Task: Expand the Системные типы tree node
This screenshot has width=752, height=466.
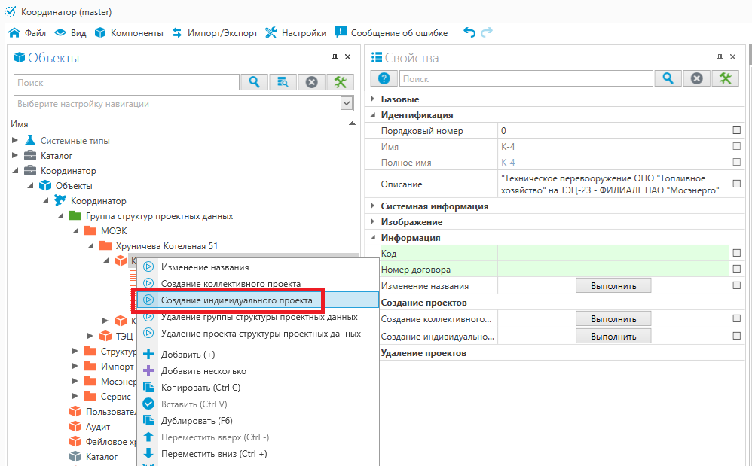Action: click(x=15, y=141)
